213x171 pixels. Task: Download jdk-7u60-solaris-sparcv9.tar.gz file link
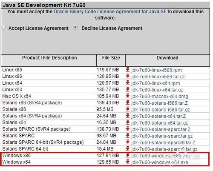pos(164,149)
